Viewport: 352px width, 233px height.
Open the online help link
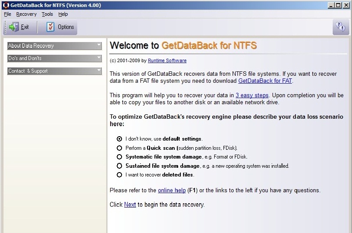point(172,191)
